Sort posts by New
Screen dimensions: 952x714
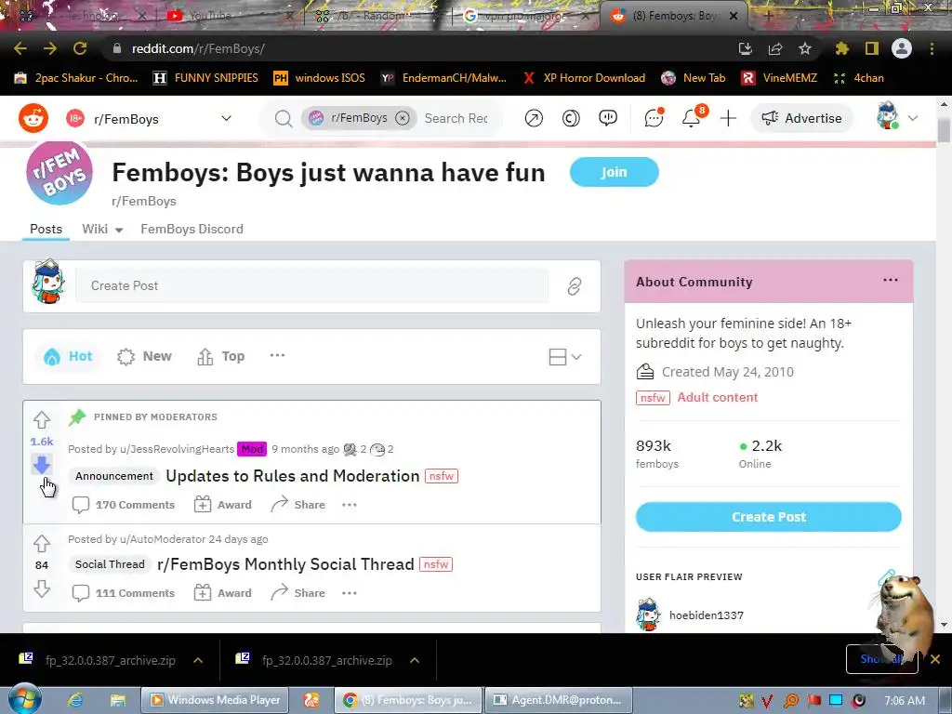144,356
